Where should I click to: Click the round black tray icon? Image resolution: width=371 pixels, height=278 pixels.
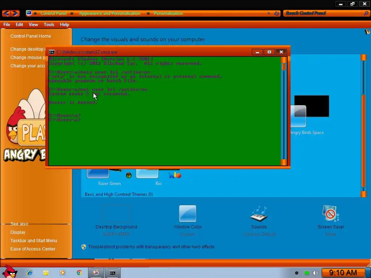[x=296, y=273]
